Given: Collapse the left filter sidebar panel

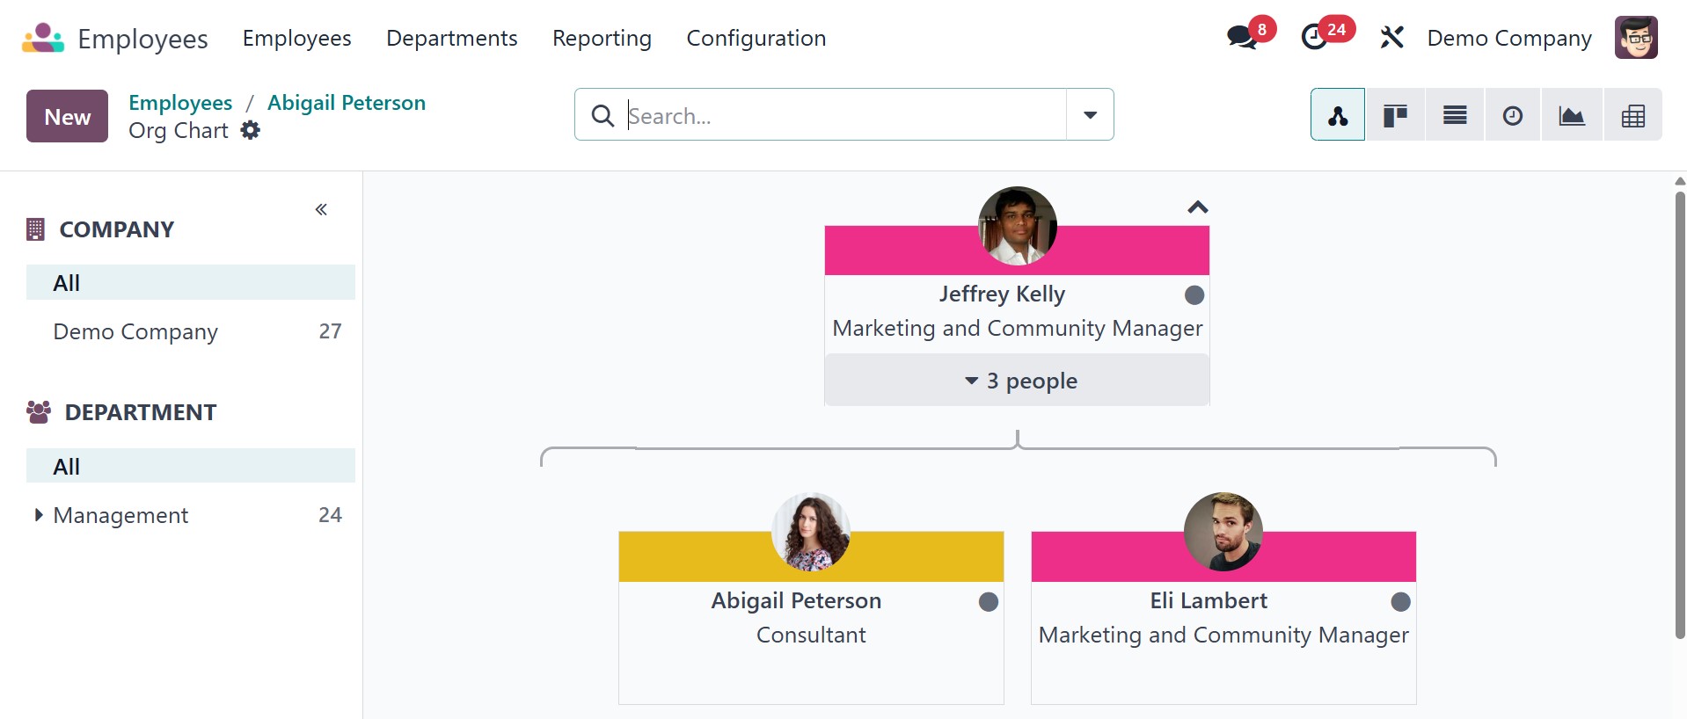Looking at the screenshot, I should click(x=321, y=209).
